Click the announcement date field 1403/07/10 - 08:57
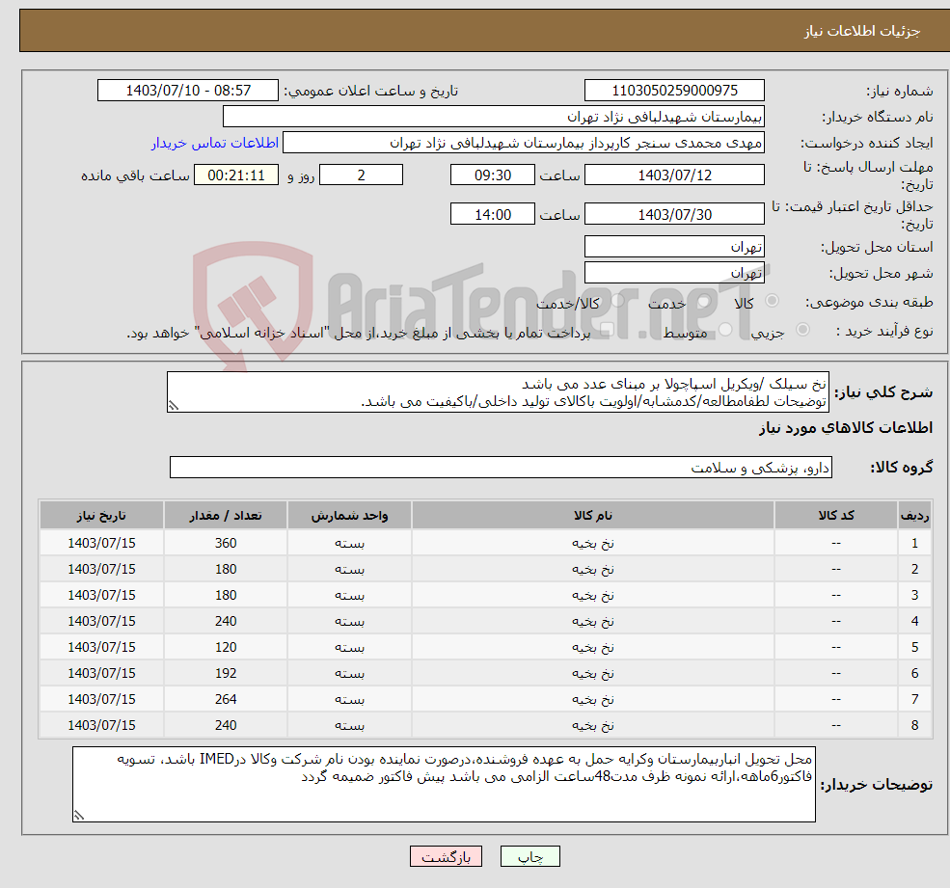 pos(188,91)
